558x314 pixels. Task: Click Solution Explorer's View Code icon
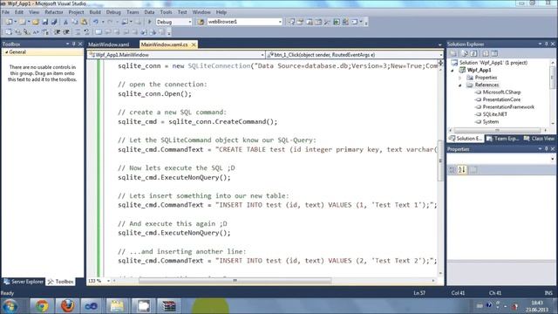click(486, 54)
